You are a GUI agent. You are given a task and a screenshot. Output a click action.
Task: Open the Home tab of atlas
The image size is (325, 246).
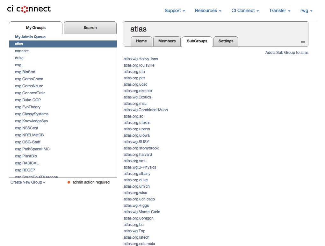(x=141, y=41)
